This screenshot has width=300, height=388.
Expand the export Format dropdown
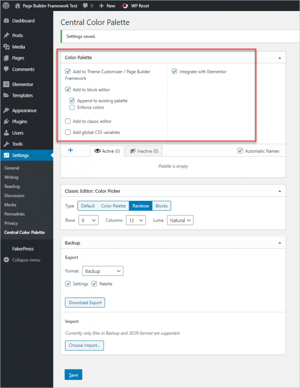point(103,271)
